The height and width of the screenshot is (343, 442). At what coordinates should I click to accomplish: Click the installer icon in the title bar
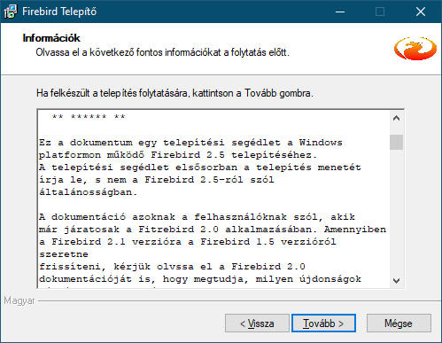click(x=11, y=12)
